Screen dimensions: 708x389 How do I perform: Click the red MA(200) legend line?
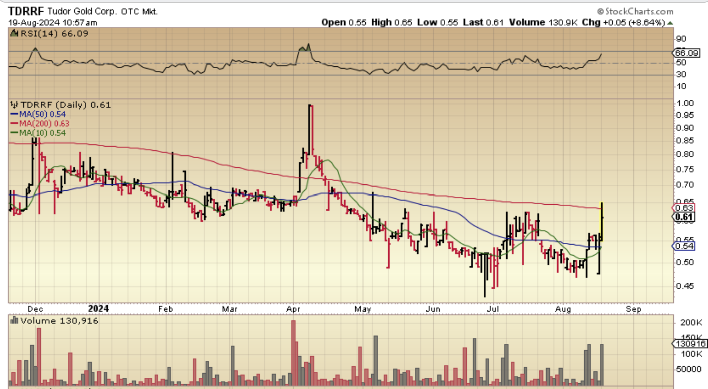click(x=14, y=124)
